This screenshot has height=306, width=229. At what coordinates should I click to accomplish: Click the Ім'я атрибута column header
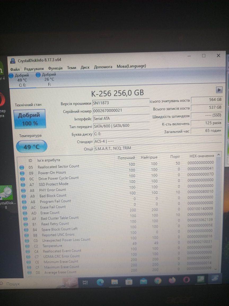pyautogui.click(x=49, y=160)
